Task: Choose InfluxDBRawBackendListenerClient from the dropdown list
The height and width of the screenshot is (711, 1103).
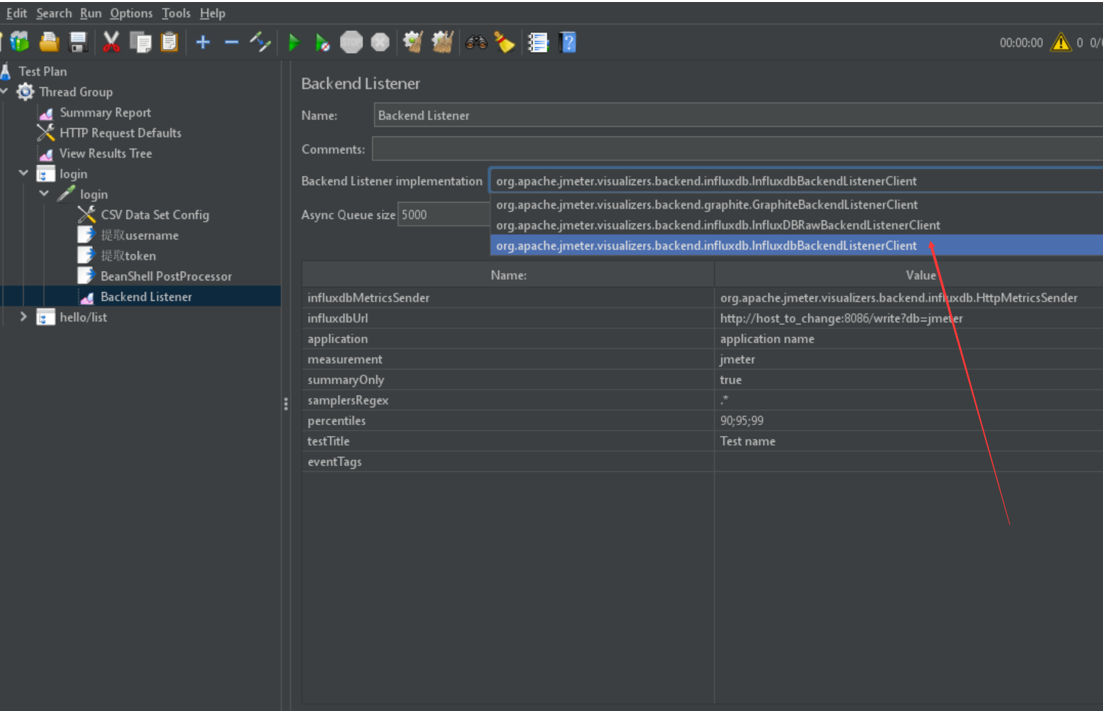Action: (x=796, y=225)
